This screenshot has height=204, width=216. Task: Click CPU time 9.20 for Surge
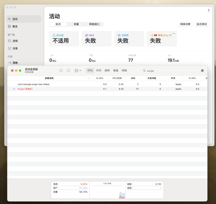pos(121,89)
